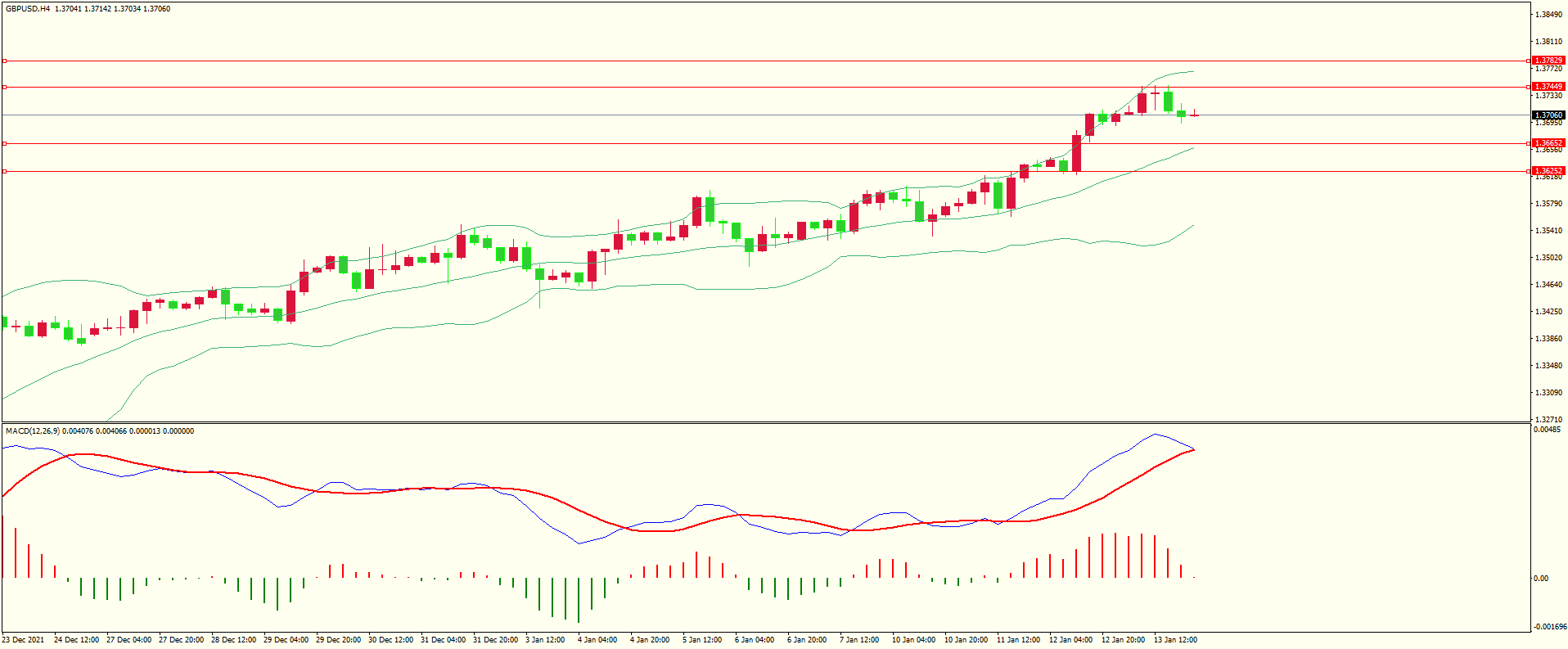Click the 1.36652 price level label
This screenshot has width=1568, height=649.
click(1548, 143)
